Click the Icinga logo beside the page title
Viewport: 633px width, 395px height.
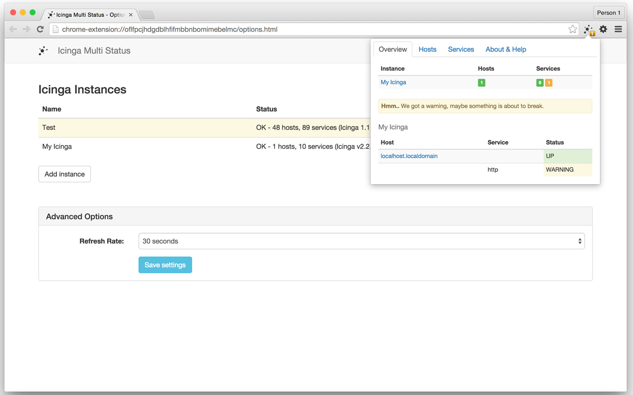(43, 50)
